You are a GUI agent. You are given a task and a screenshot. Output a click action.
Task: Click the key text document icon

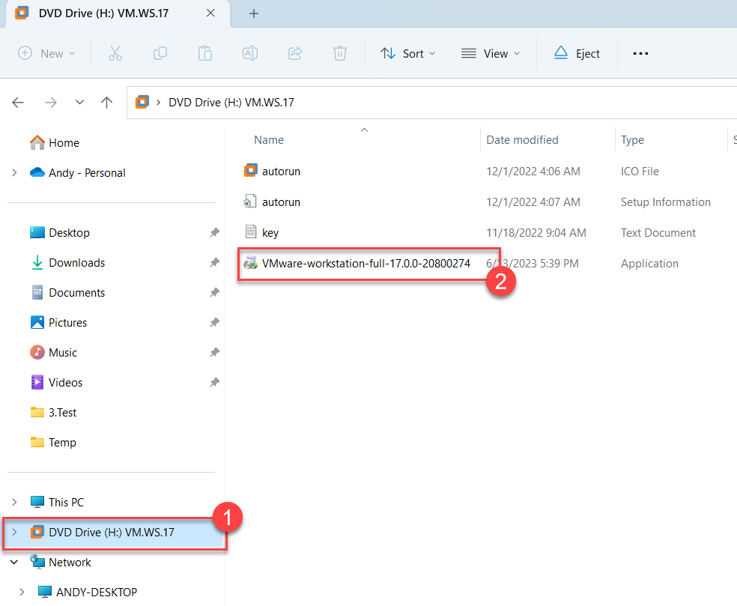point(251,231)
